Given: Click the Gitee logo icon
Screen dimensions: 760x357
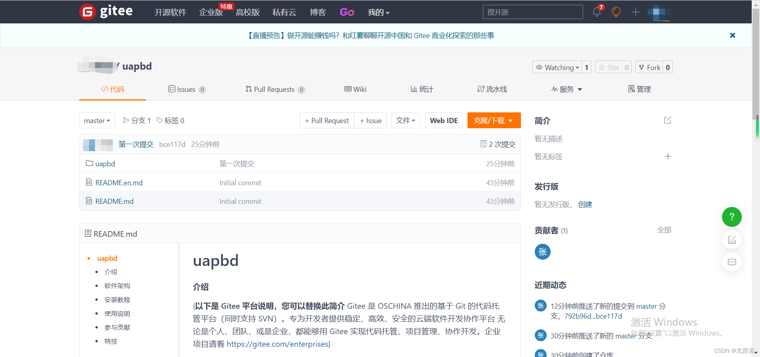Looking at the screenshot, I should (x=87, y=12).
